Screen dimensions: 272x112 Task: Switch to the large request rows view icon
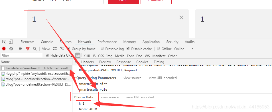(55, 49)
